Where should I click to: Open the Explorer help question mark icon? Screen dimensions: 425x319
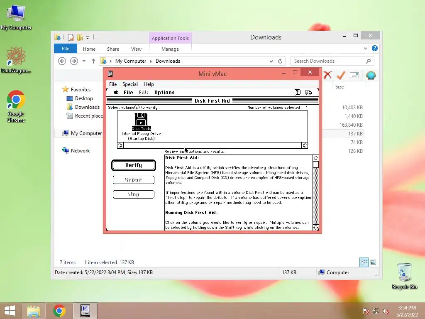[x=375, y=48]
